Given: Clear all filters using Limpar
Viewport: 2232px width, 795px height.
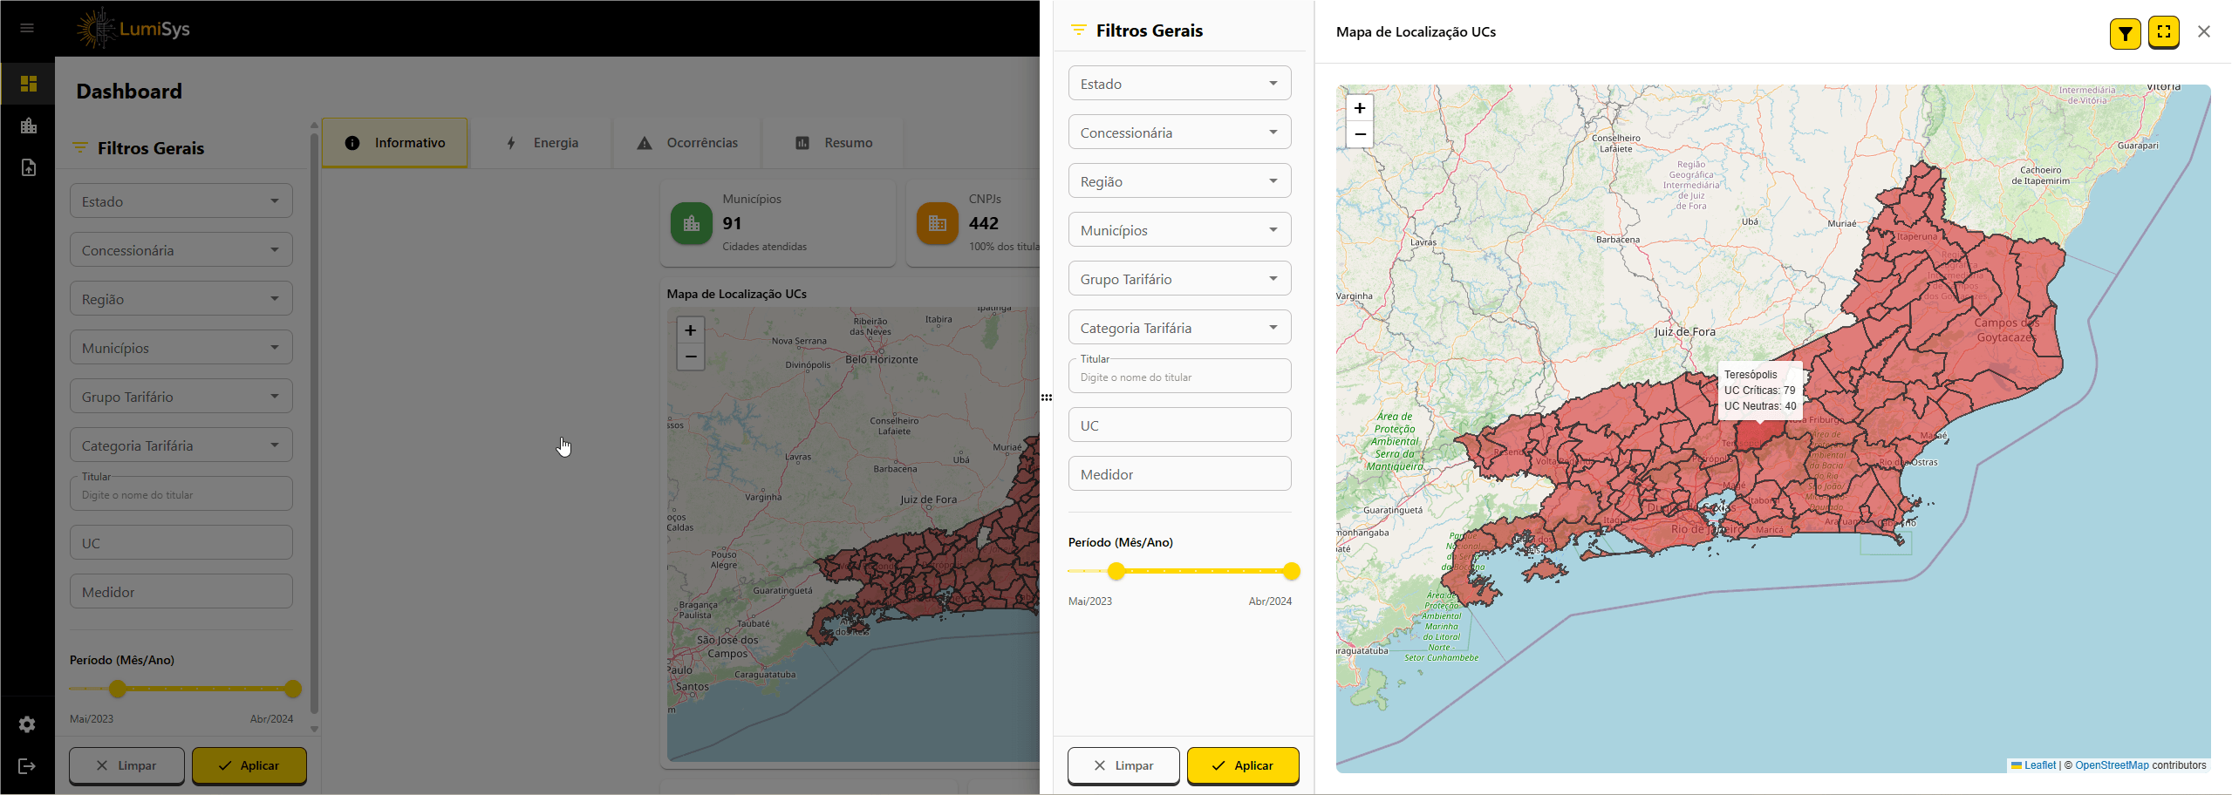Looking at the screenshot, I should pos(1123,765).
